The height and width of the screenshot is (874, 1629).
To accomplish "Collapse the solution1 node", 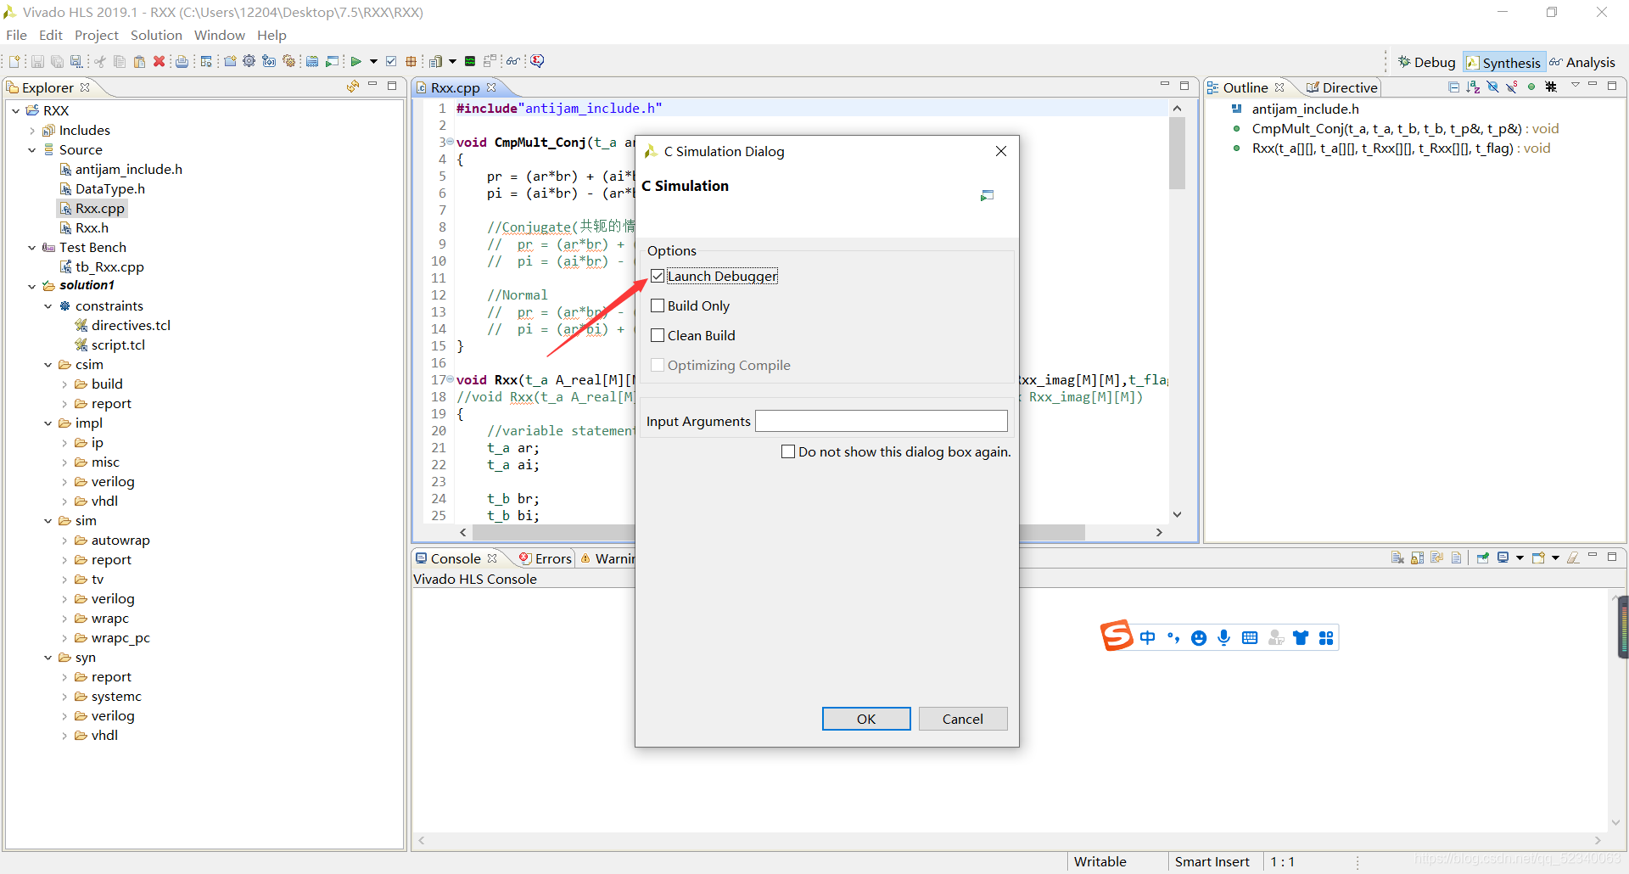I will coord(32,286).
